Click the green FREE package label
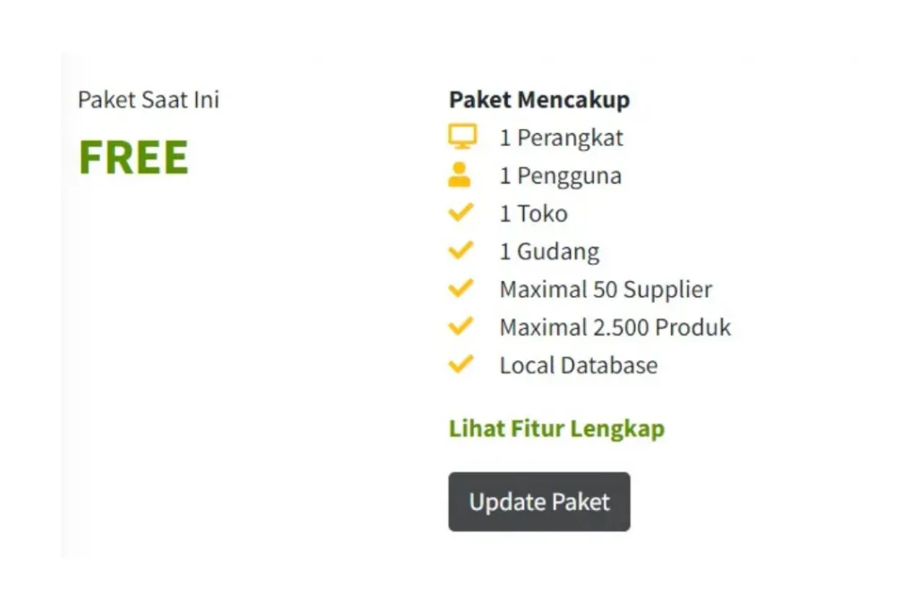This screenshot has width=916, height=611. [x=133, y=157]
